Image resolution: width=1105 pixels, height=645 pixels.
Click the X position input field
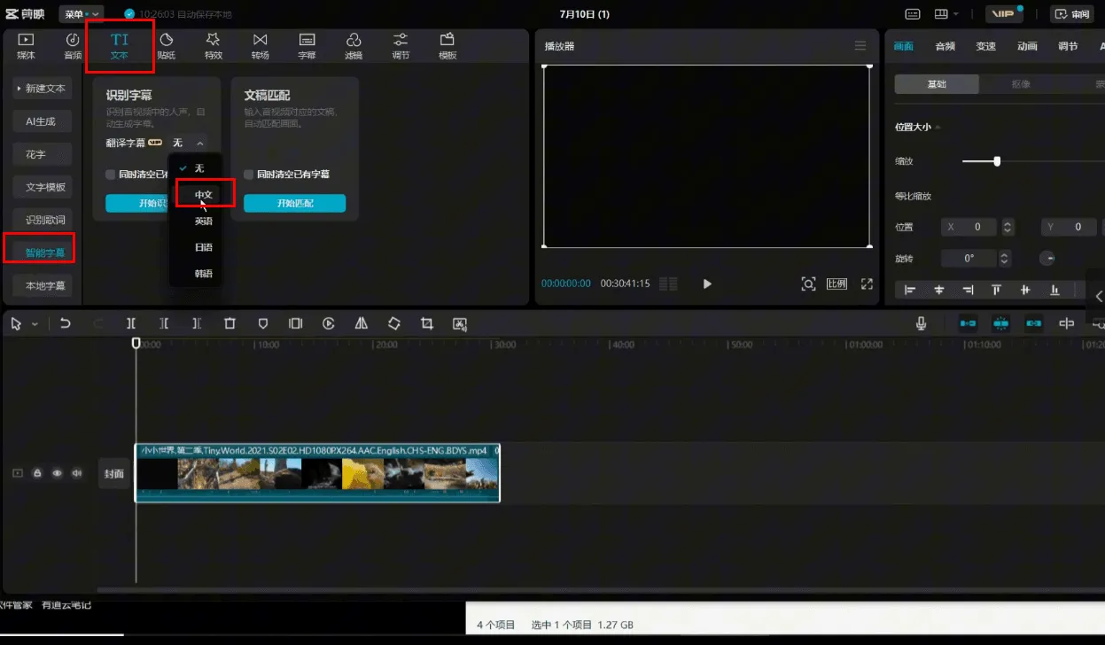[x=969, y=227]
